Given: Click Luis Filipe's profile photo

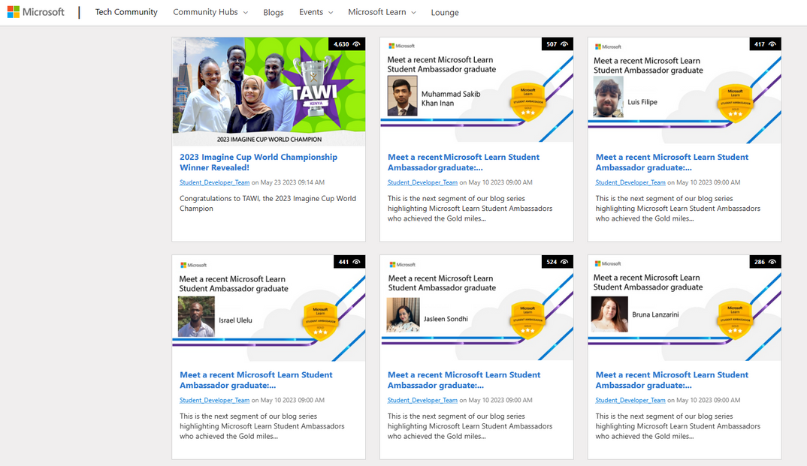Looking at the screenshot, I should click(x=609, y=97).
